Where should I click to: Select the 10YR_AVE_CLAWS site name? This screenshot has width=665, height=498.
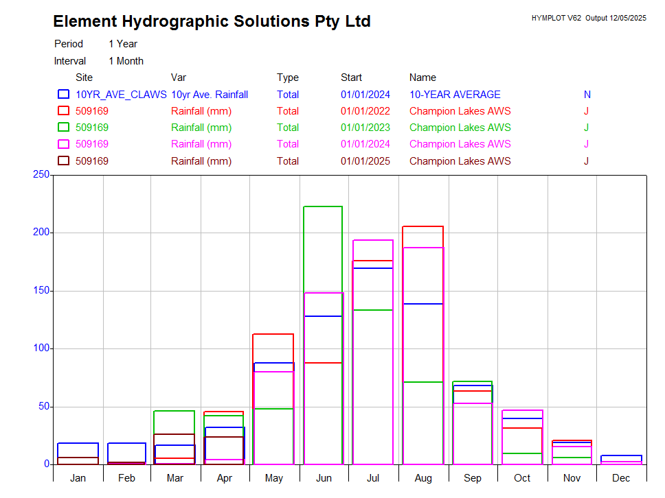(121, 95)
